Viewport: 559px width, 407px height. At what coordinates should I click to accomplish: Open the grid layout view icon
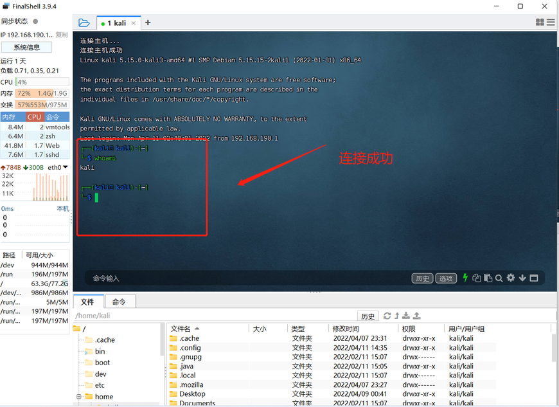pos(540,22)
